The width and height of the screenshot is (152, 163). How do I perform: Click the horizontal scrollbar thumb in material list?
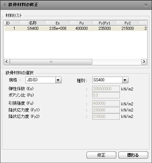(x=51, y=62)
